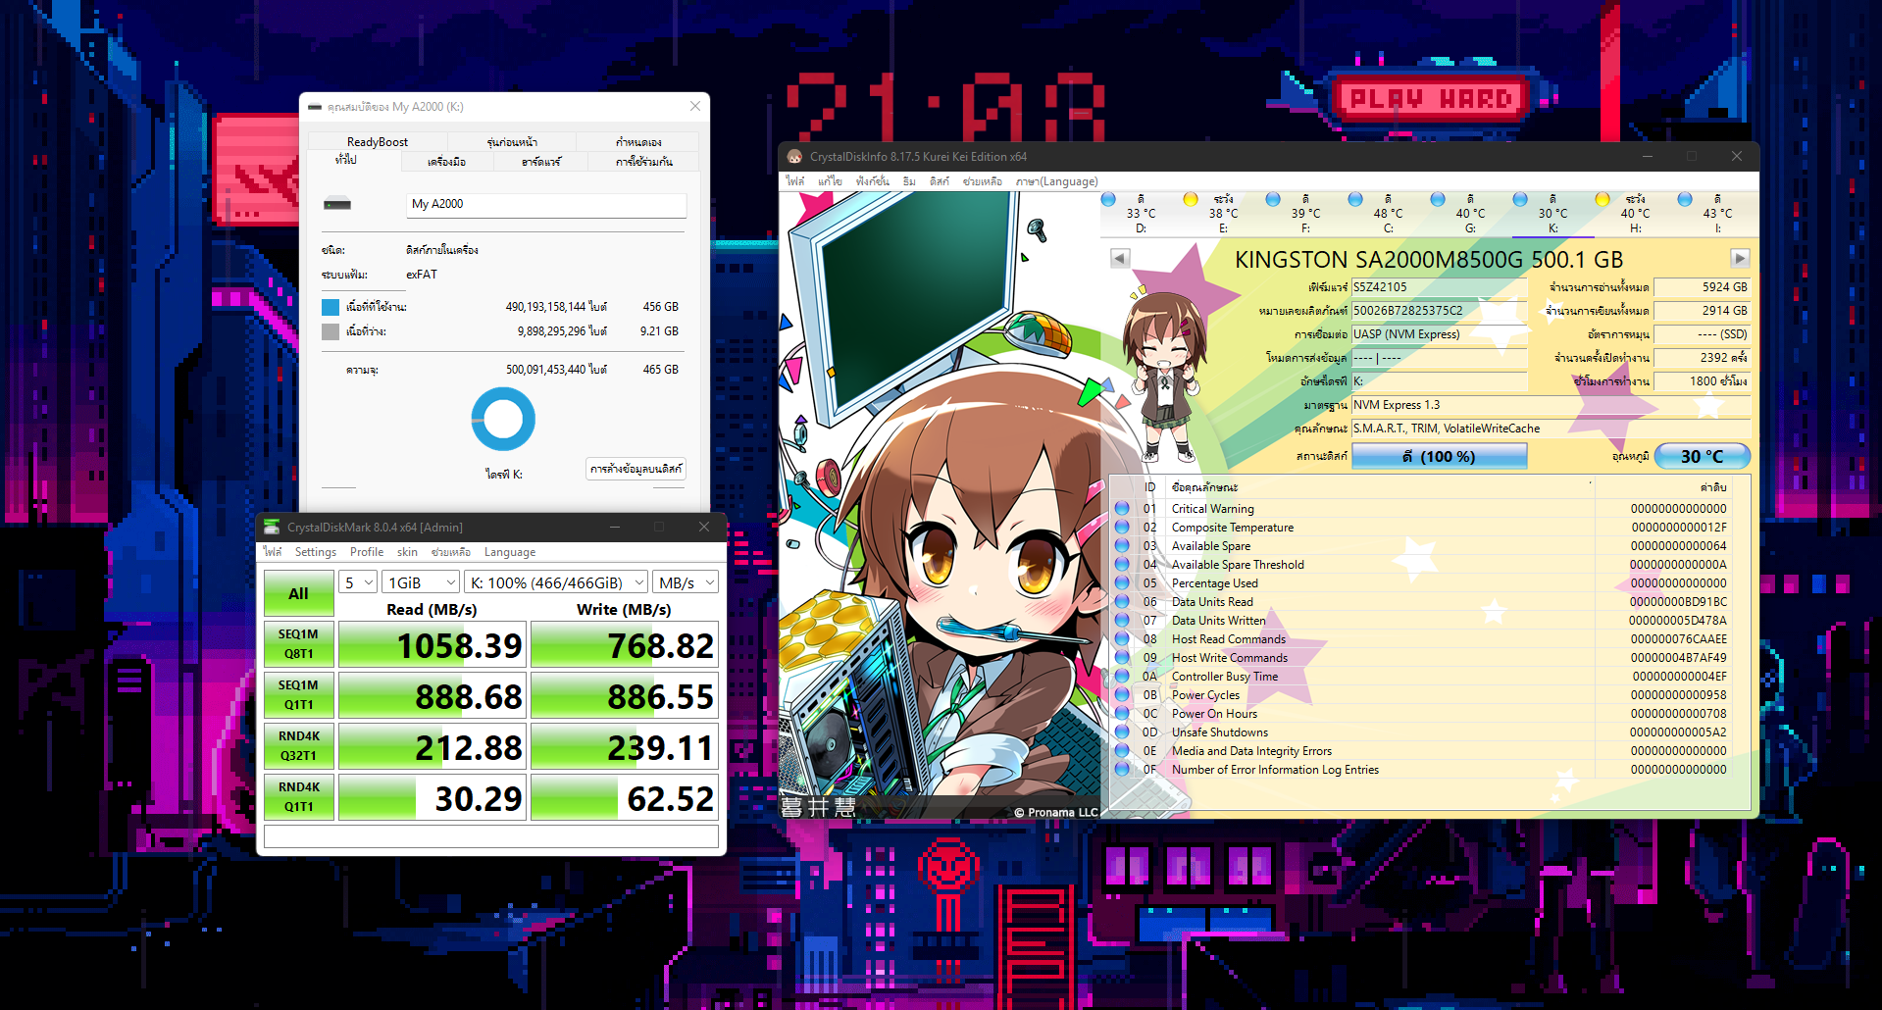Viewport: 1882px width, 1010px height.
Task: Click serial number field 50026B72825375C2
Action: 1439,311
